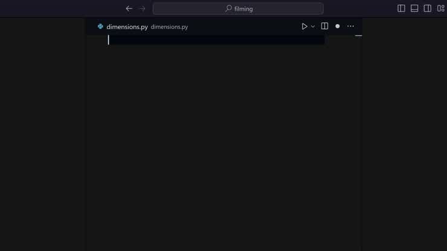
Task: Expand the run options chevron
Action: pos(313,27)
